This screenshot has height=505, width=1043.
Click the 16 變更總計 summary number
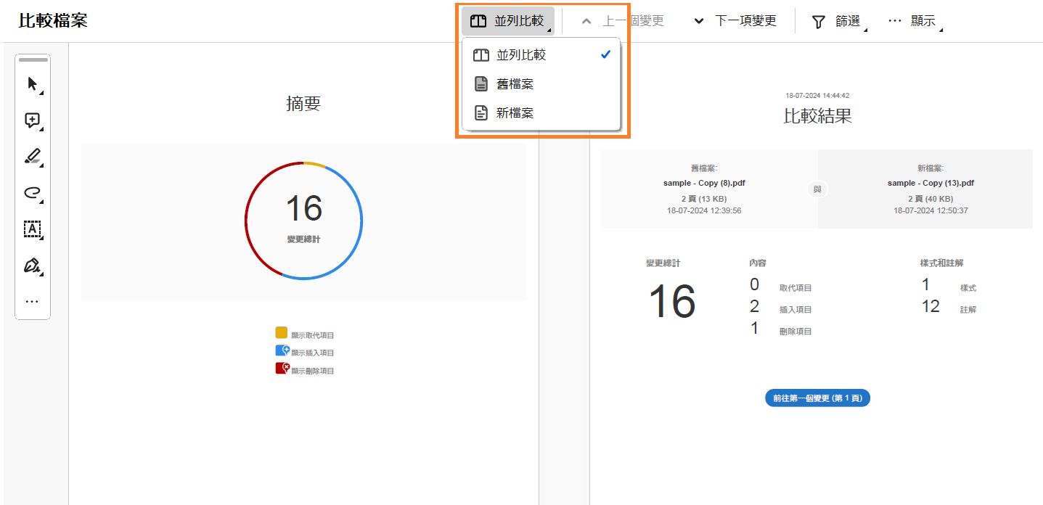303,210
